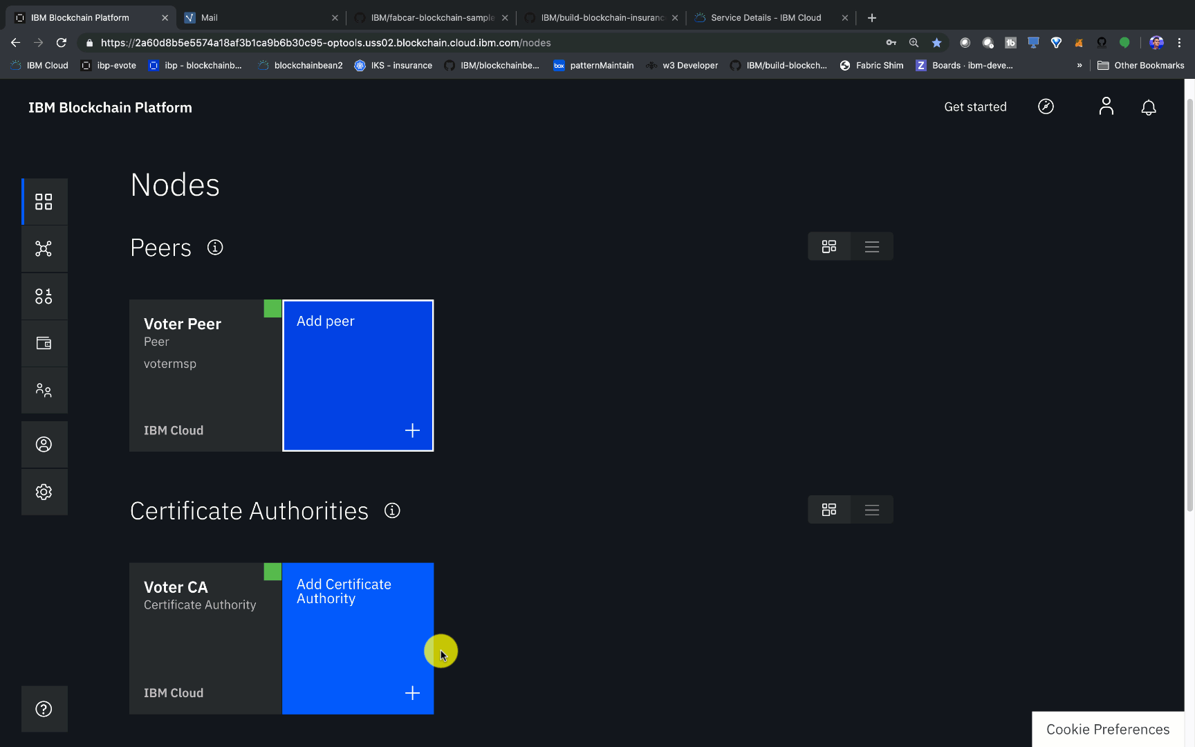Open a new browser tab
This screenshot has height=747, width=1195.
tap(872, 17)
